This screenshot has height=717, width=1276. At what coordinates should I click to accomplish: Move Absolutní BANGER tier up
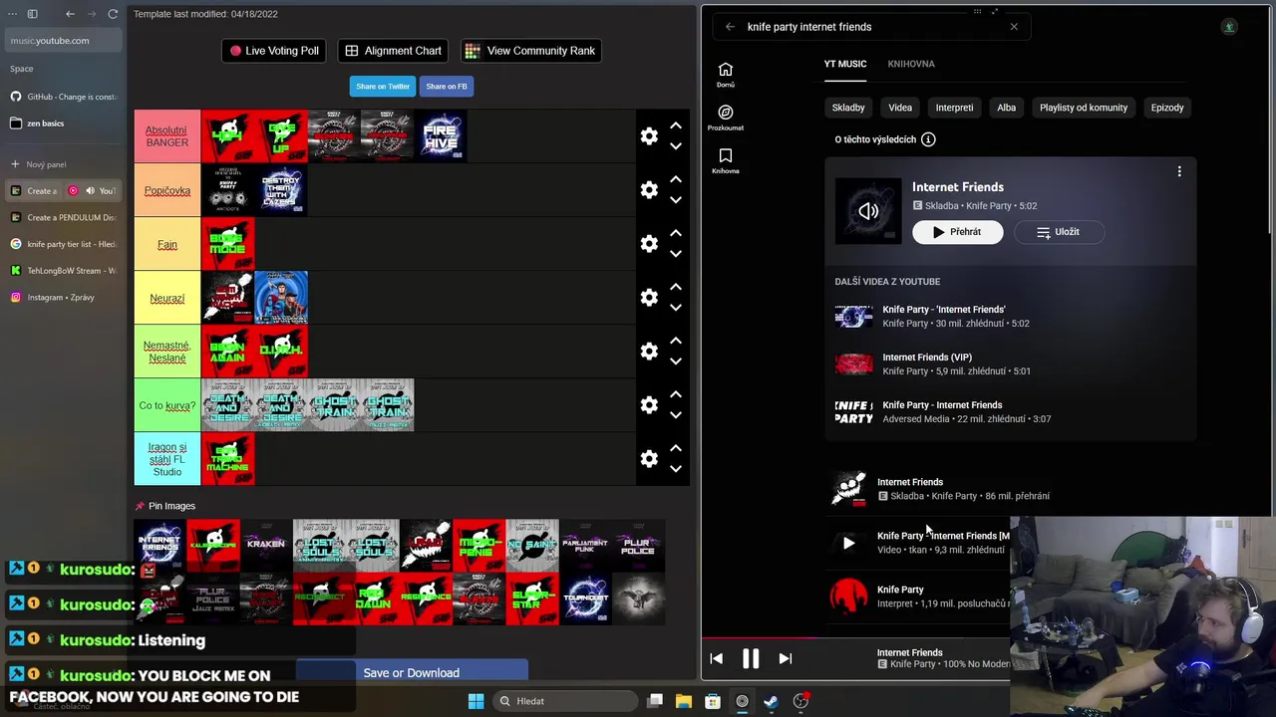[676, 125]
